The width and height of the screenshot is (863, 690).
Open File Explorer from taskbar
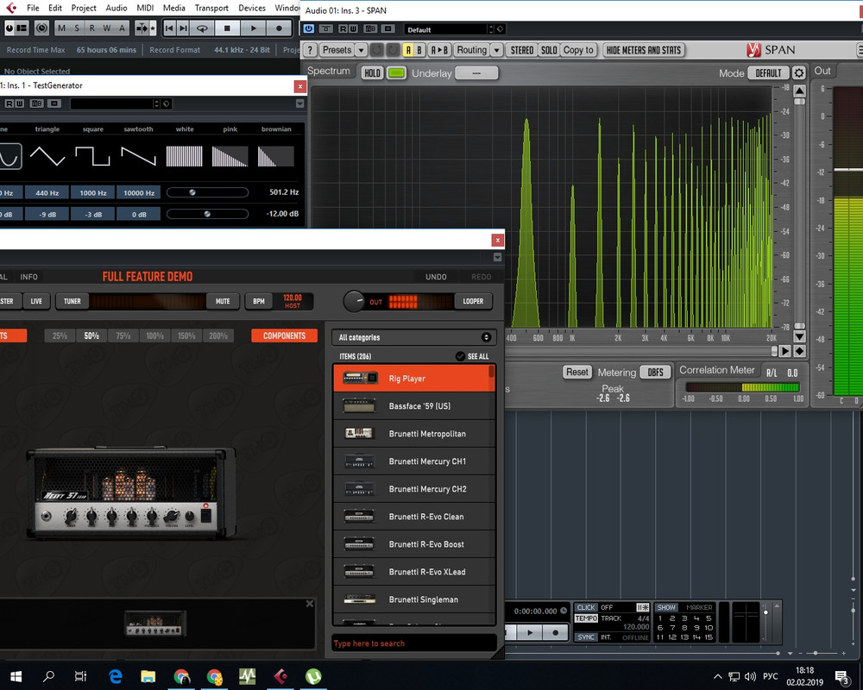pos(148,676)
